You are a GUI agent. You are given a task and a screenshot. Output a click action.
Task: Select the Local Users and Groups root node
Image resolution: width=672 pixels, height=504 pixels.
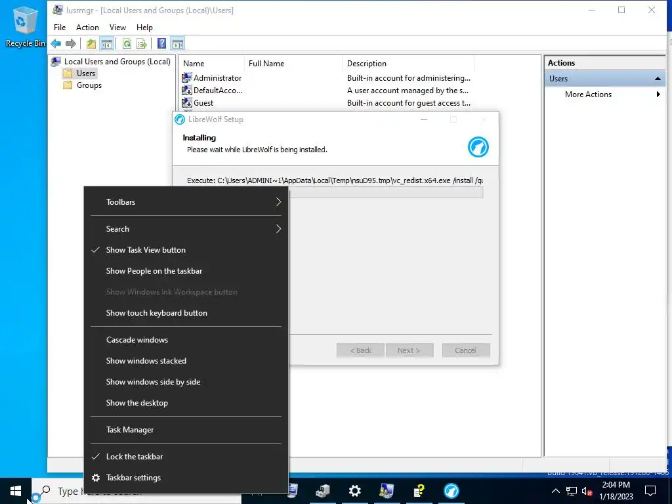(x=117, y=61)
